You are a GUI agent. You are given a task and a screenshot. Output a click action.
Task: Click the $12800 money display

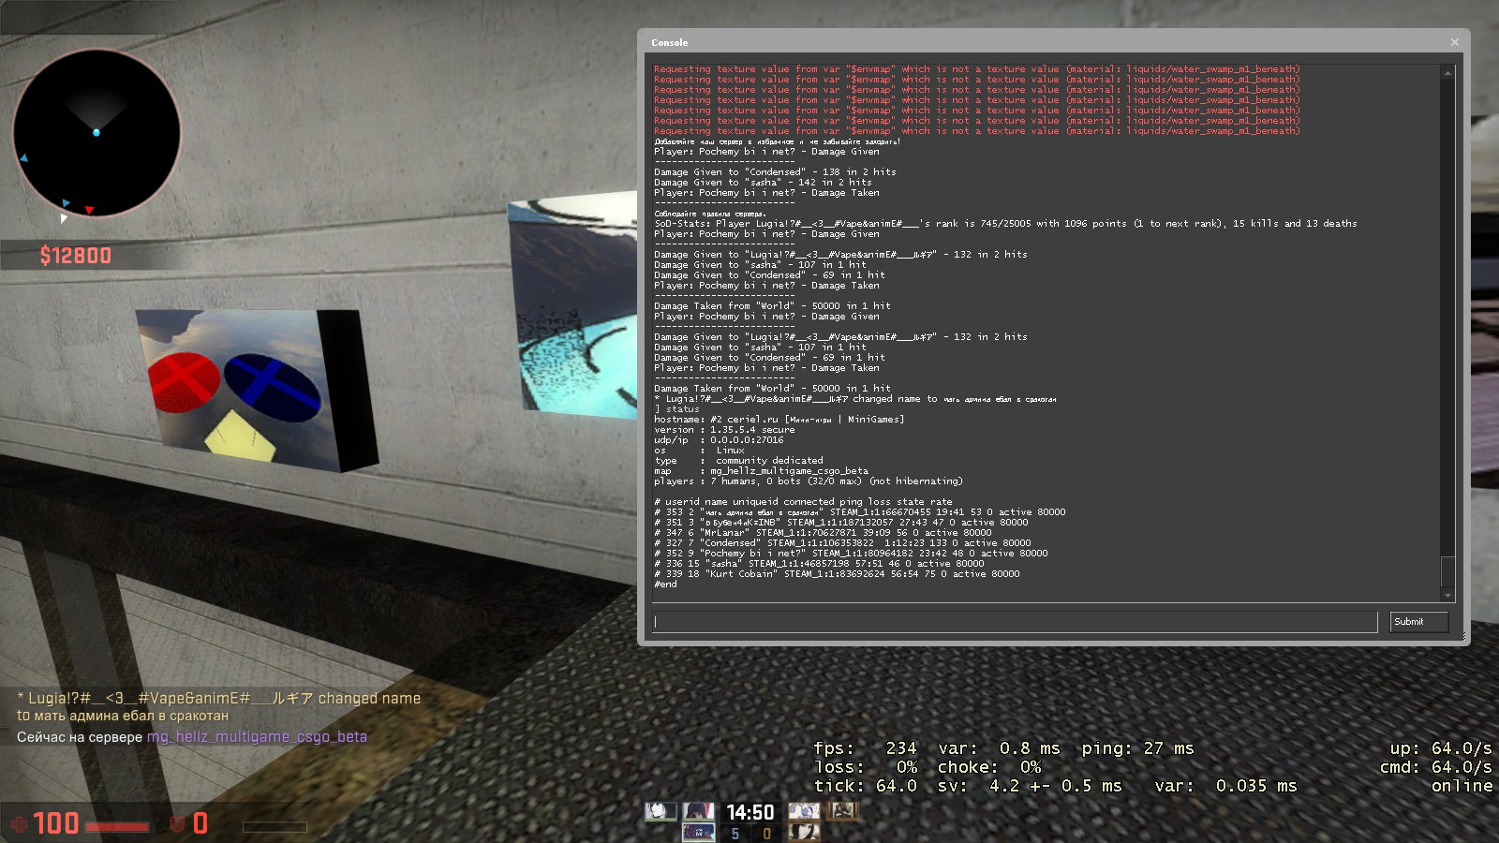click(x=76, y=256)
